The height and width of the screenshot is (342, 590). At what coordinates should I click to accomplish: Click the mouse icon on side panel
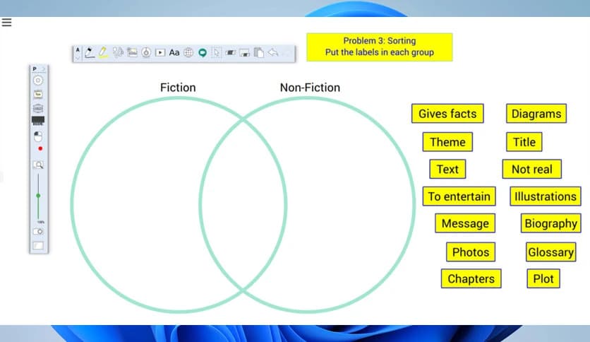[x=38, y=136]
